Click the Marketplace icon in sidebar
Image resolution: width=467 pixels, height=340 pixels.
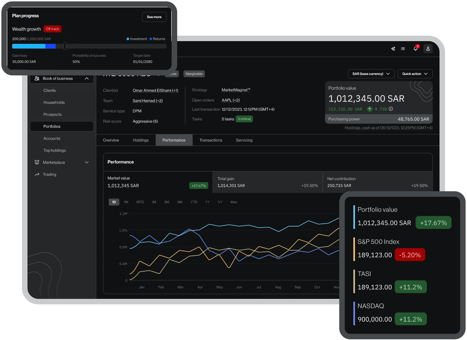point(37,162)
